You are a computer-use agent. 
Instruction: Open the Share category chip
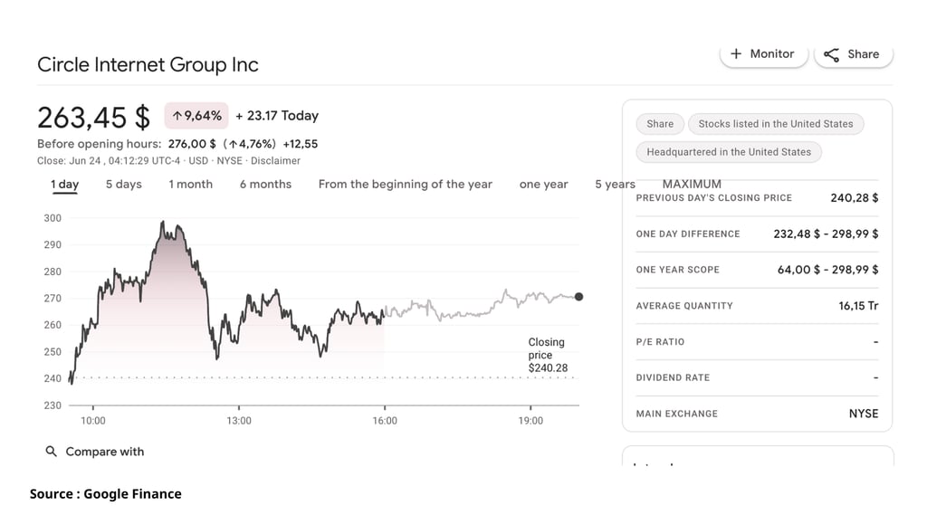click(660, 124)
